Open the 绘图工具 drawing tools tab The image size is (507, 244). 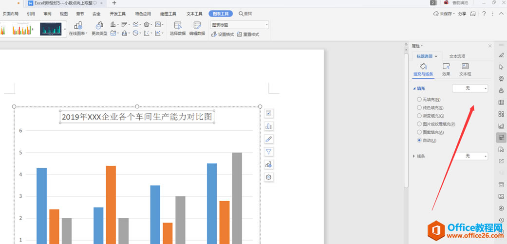tap(168, 14)
